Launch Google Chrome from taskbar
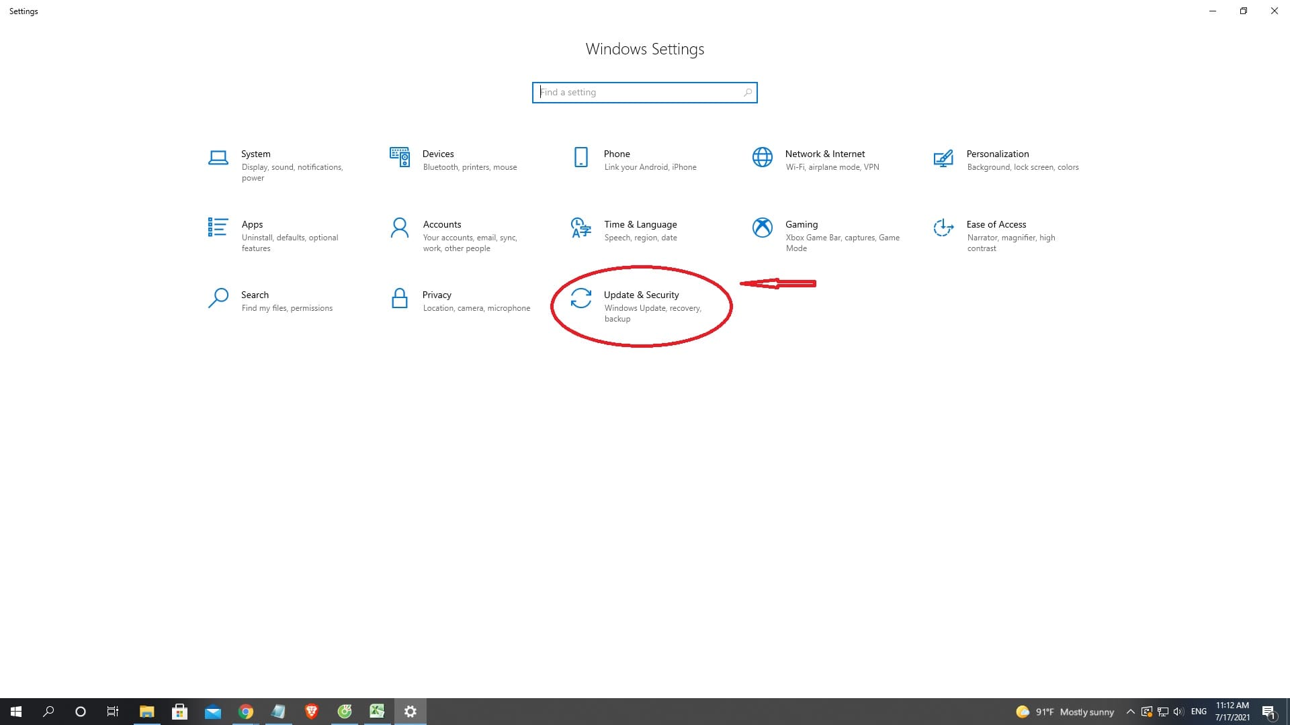 [x=245, y=712]
